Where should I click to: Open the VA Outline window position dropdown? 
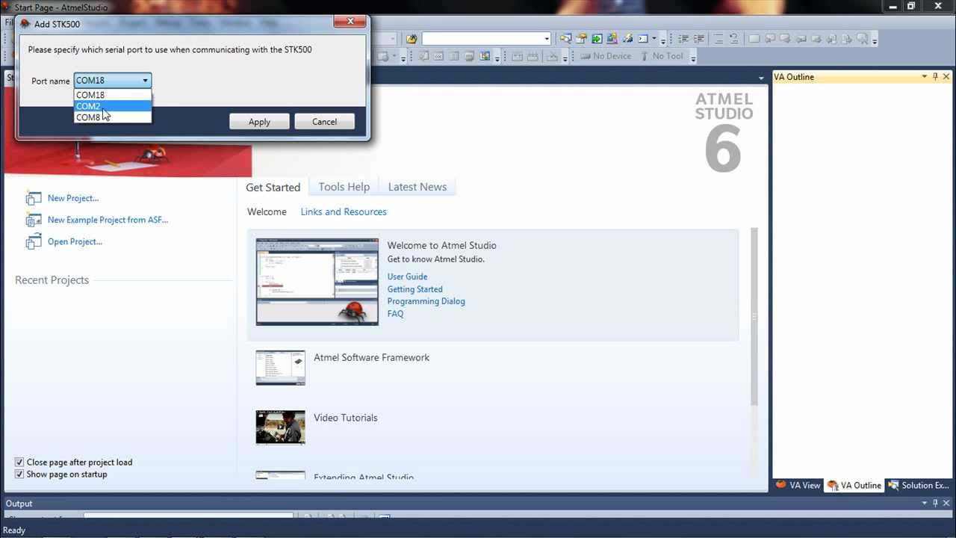(924, 77)
